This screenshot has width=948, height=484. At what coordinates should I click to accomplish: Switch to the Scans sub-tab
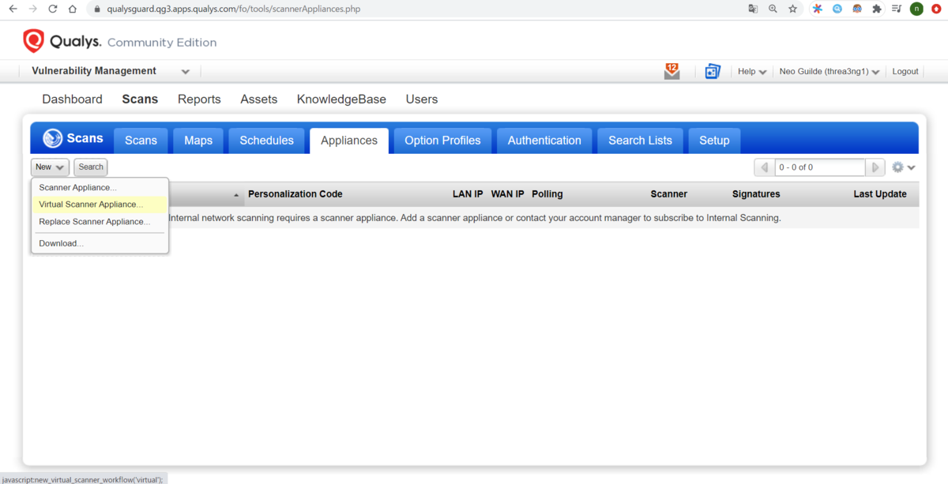141,141
